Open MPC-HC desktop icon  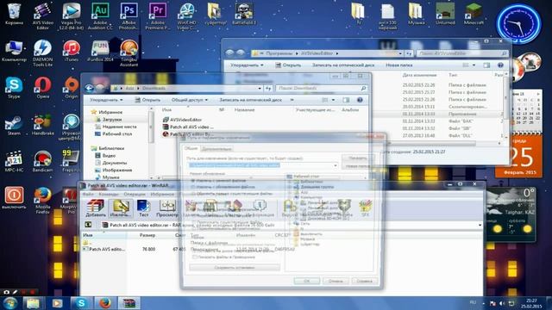tap(14, 161)
